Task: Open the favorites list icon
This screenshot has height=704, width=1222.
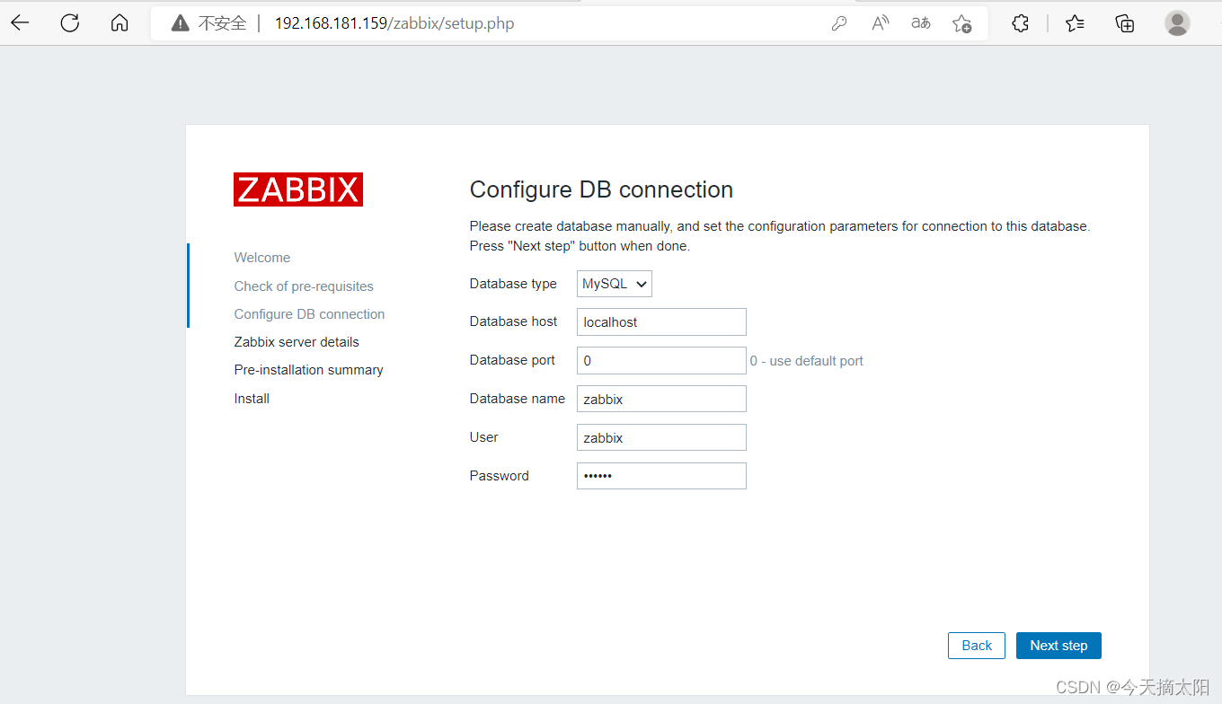Action: click(x=1075, y=23)
